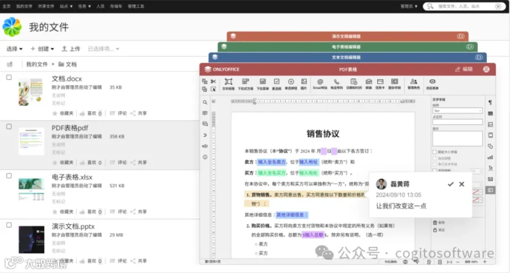Open the 演示文档.pptx file link
This screenshot has width=510, height=273.
(x=73, y=226)
